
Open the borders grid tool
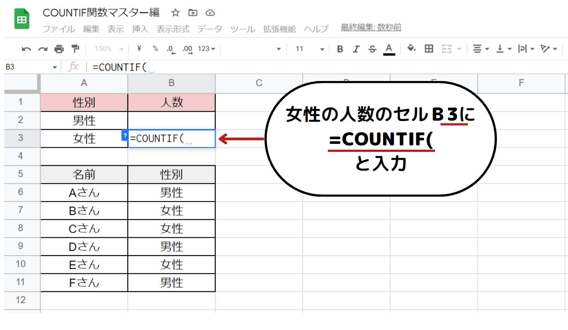429,49
